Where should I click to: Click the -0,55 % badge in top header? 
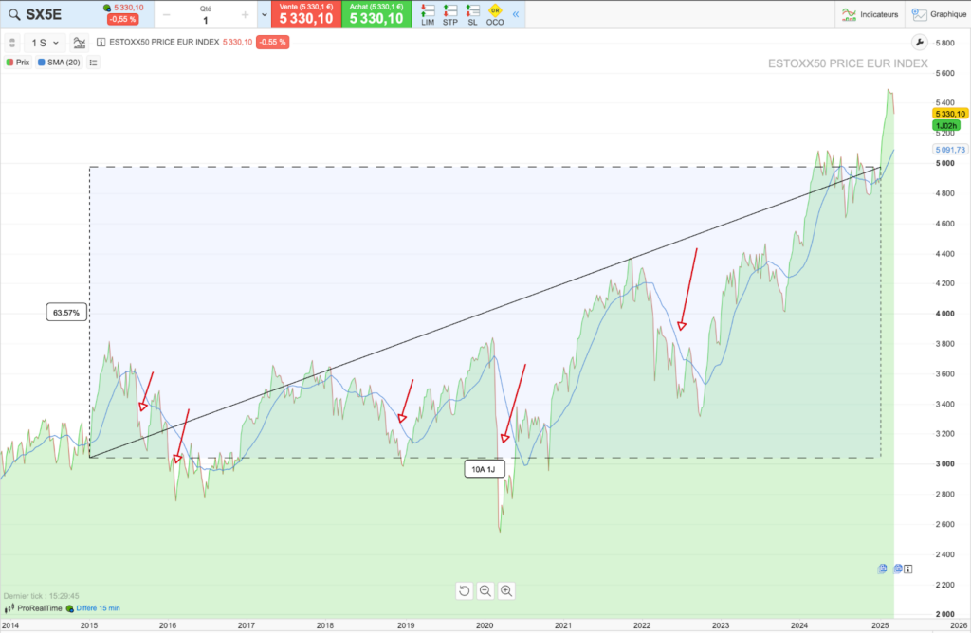click(122, 19)
